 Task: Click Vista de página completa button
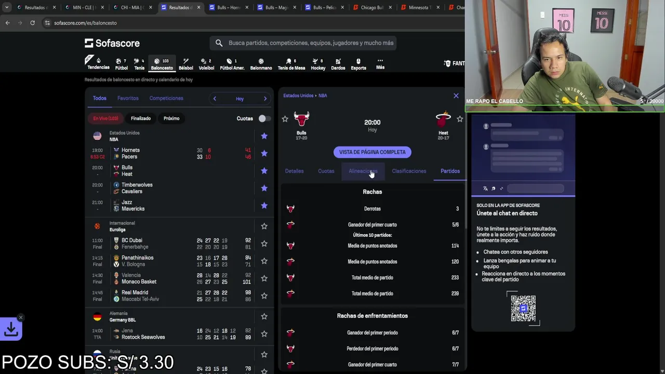[x=373, y=152]
